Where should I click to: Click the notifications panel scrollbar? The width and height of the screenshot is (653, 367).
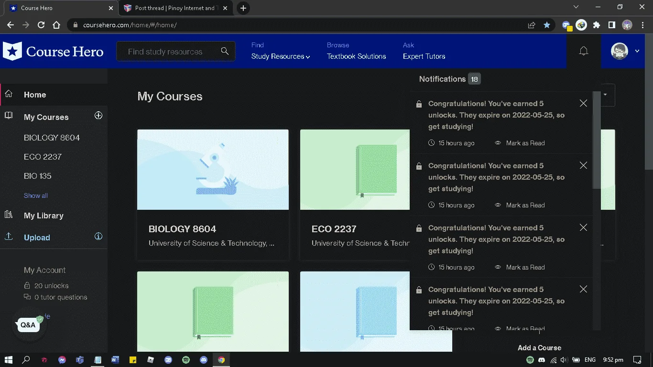[x=596, y=140]
